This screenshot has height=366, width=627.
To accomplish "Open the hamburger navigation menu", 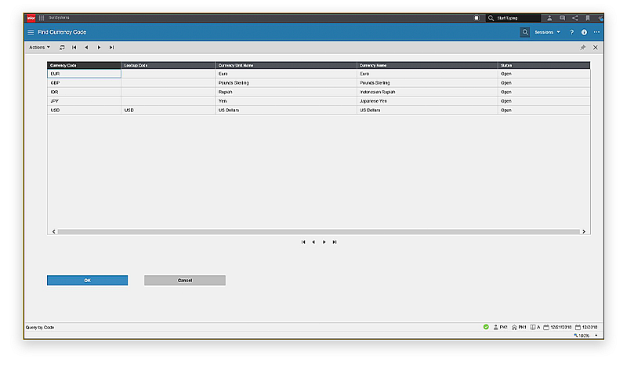I will 31,32.
